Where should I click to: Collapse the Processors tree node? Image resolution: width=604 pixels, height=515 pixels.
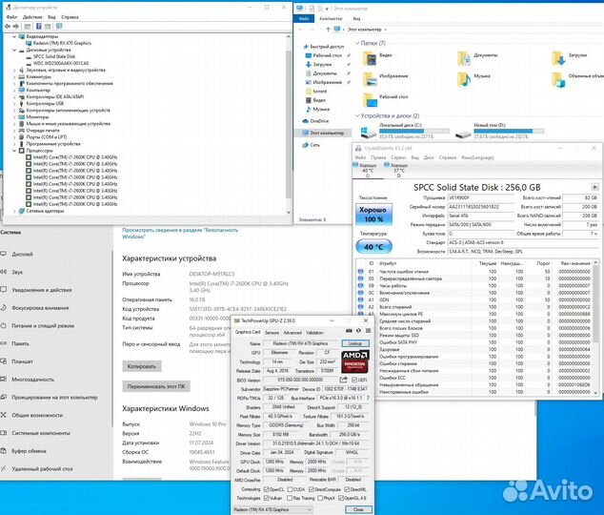(x=16, y=150)
